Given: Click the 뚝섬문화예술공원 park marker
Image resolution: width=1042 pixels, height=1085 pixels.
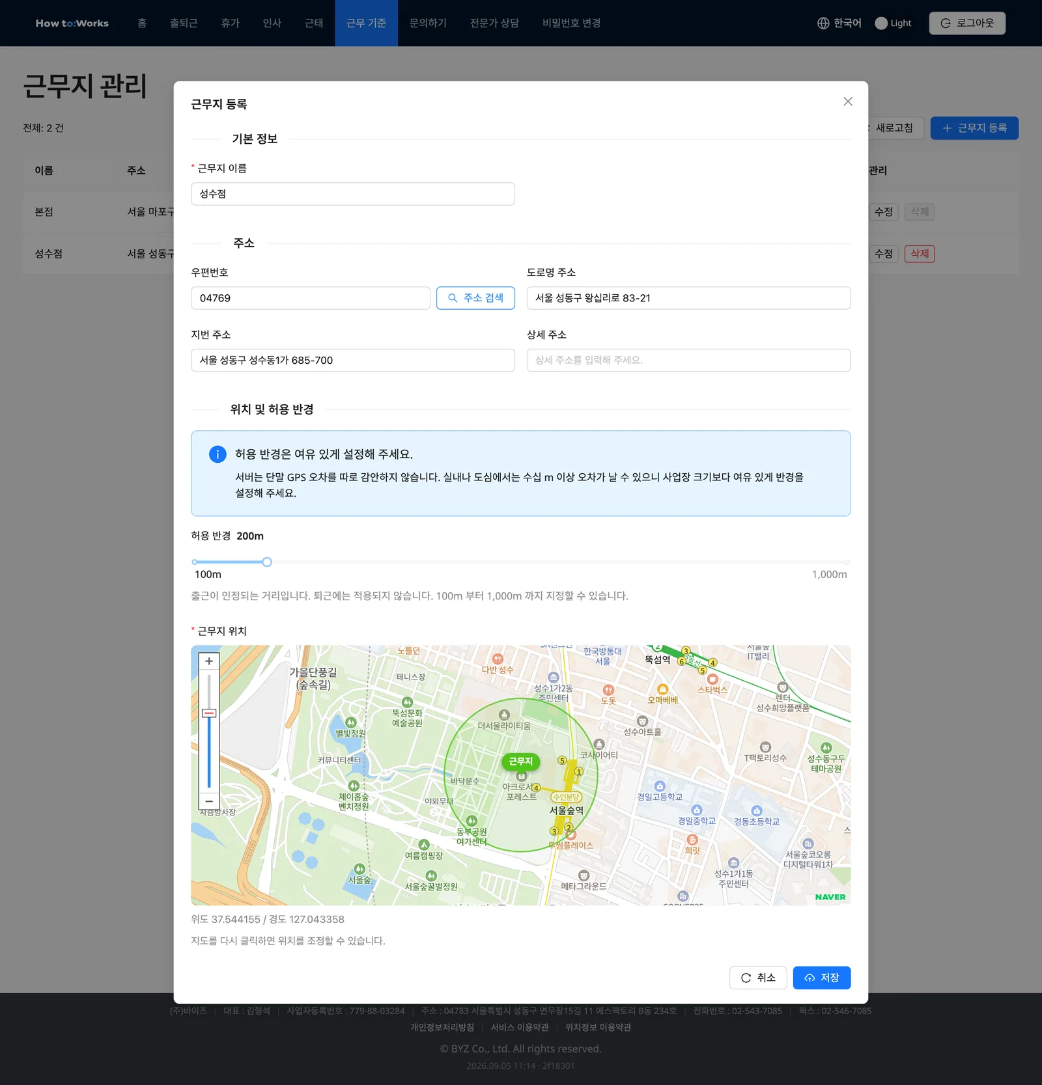Looking at the screenshot, I should 407,702.
